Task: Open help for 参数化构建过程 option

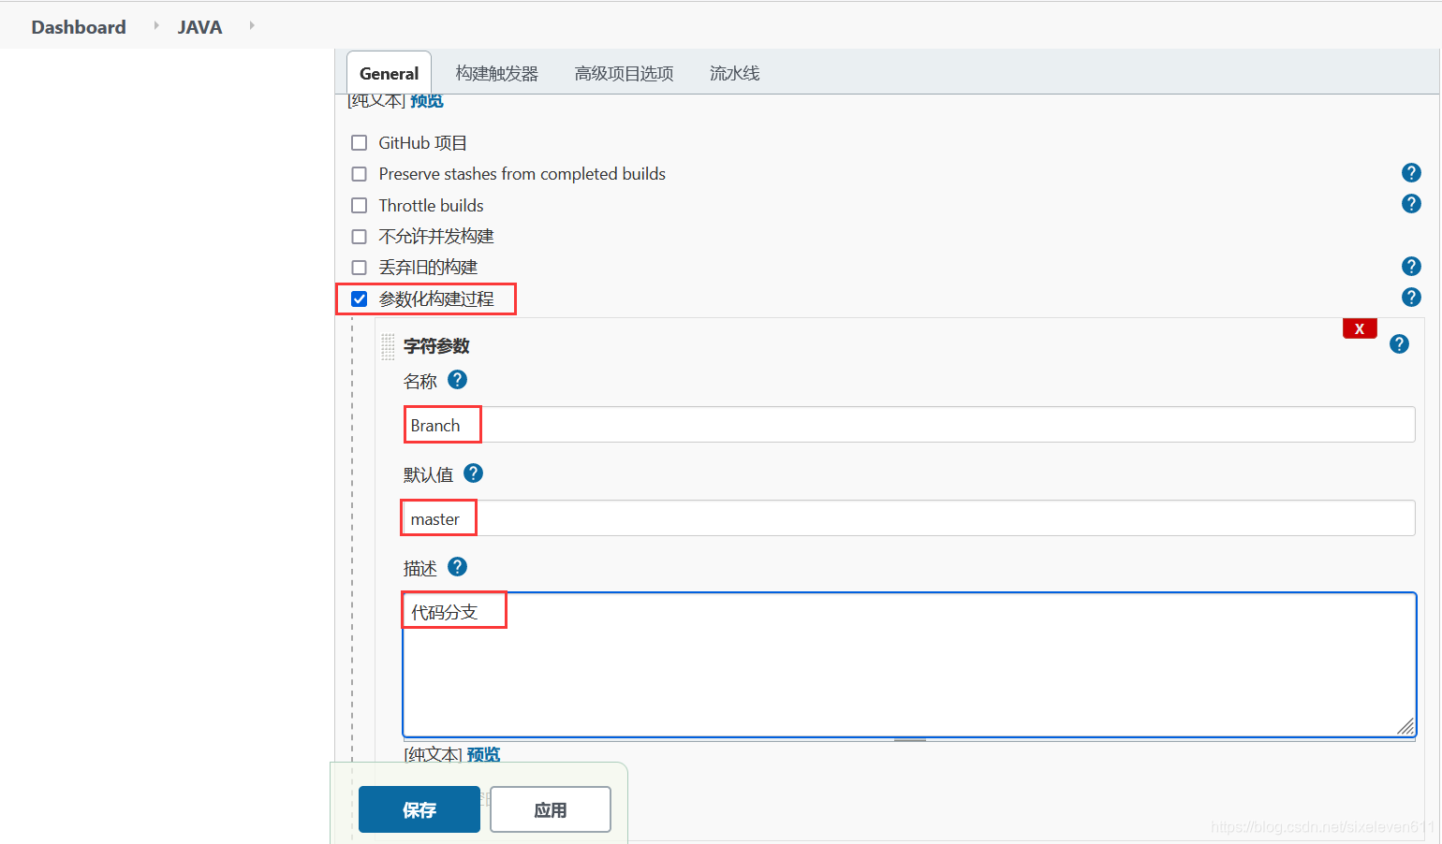Action: pos(1411,298)
